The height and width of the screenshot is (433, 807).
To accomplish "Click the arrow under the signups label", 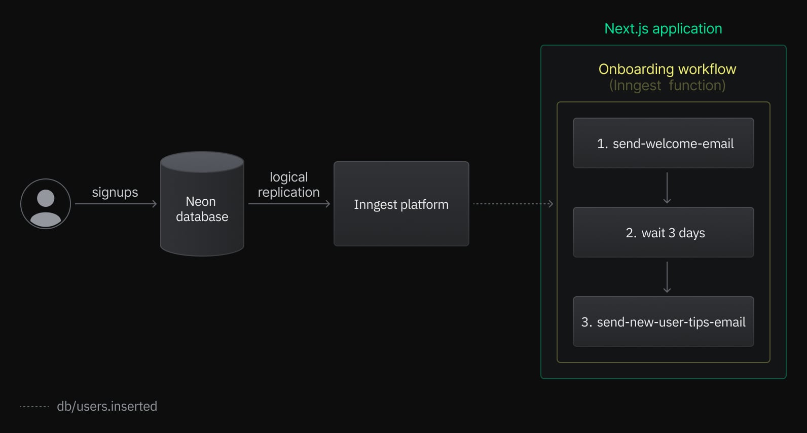I will click(x=116, y=204).
